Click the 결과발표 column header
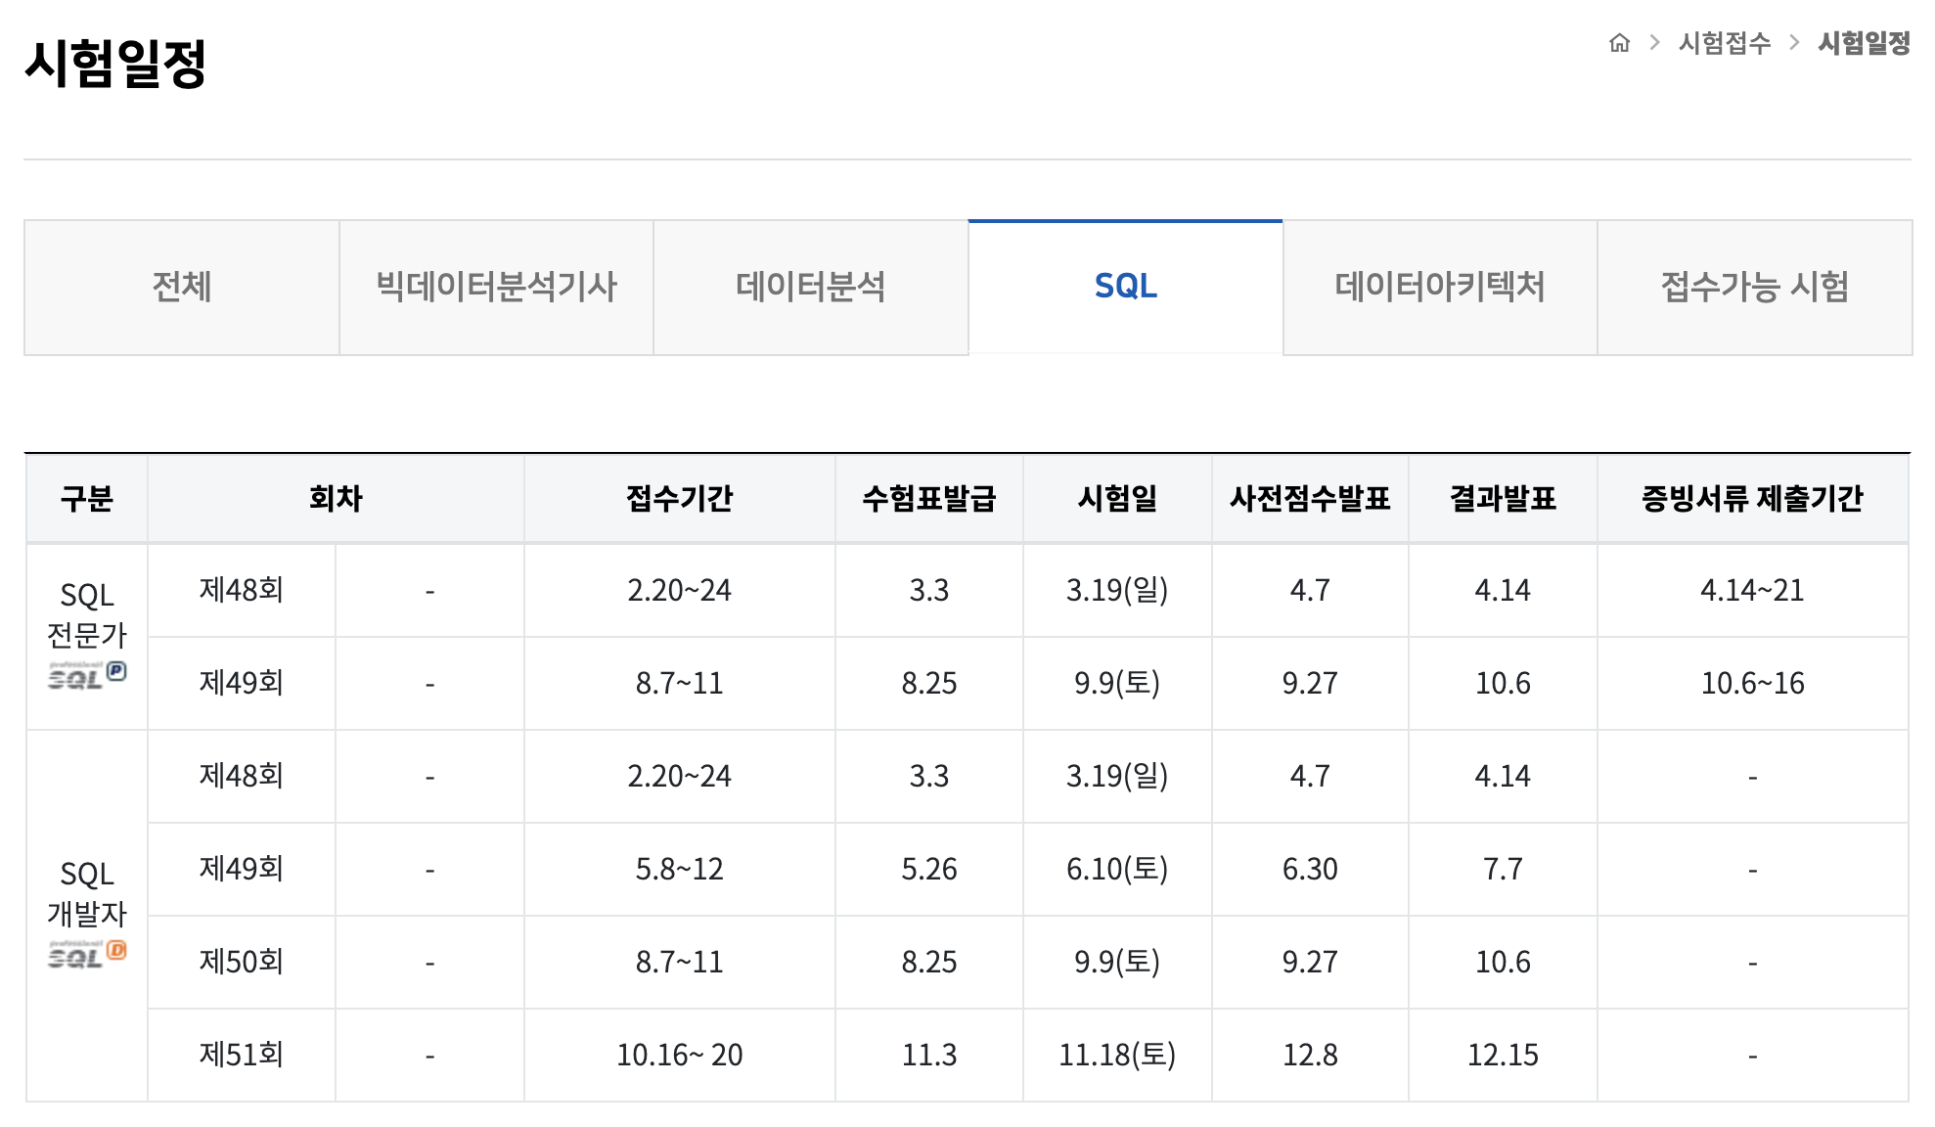This screenshot has width=1935, height=1127. tap(1502, 499)
